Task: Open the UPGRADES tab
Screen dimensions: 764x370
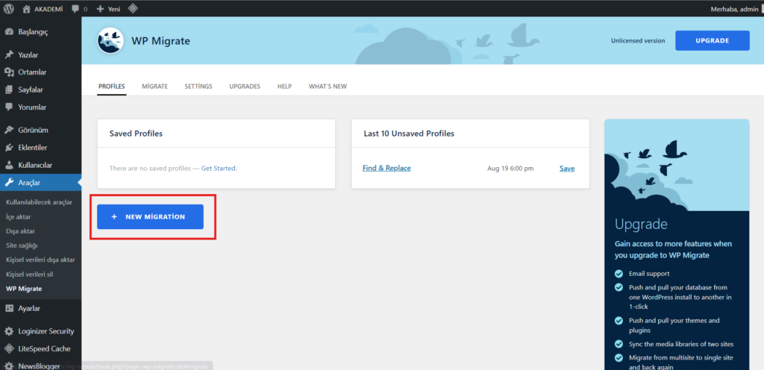Action: click(245, 87)
